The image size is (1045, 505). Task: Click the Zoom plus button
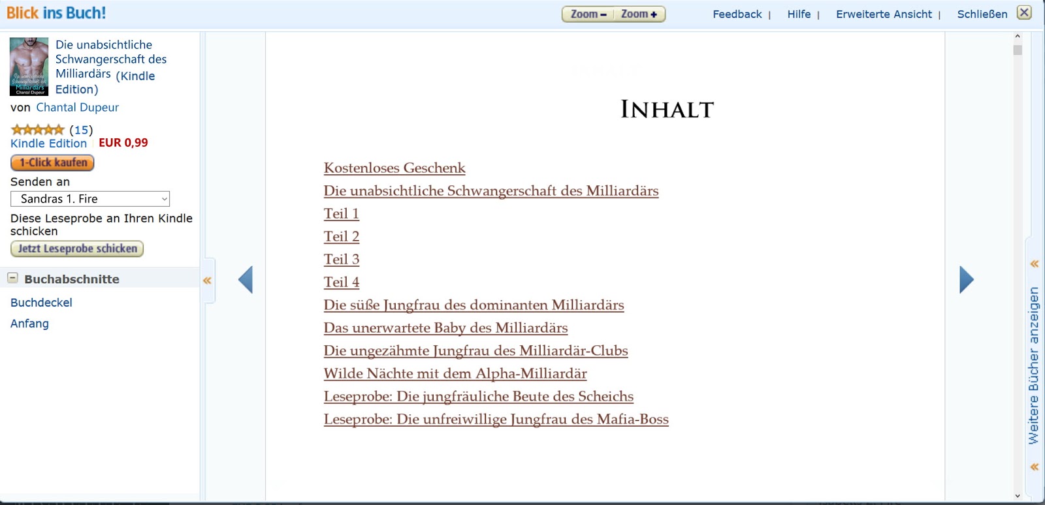click(x=639, y=14)
